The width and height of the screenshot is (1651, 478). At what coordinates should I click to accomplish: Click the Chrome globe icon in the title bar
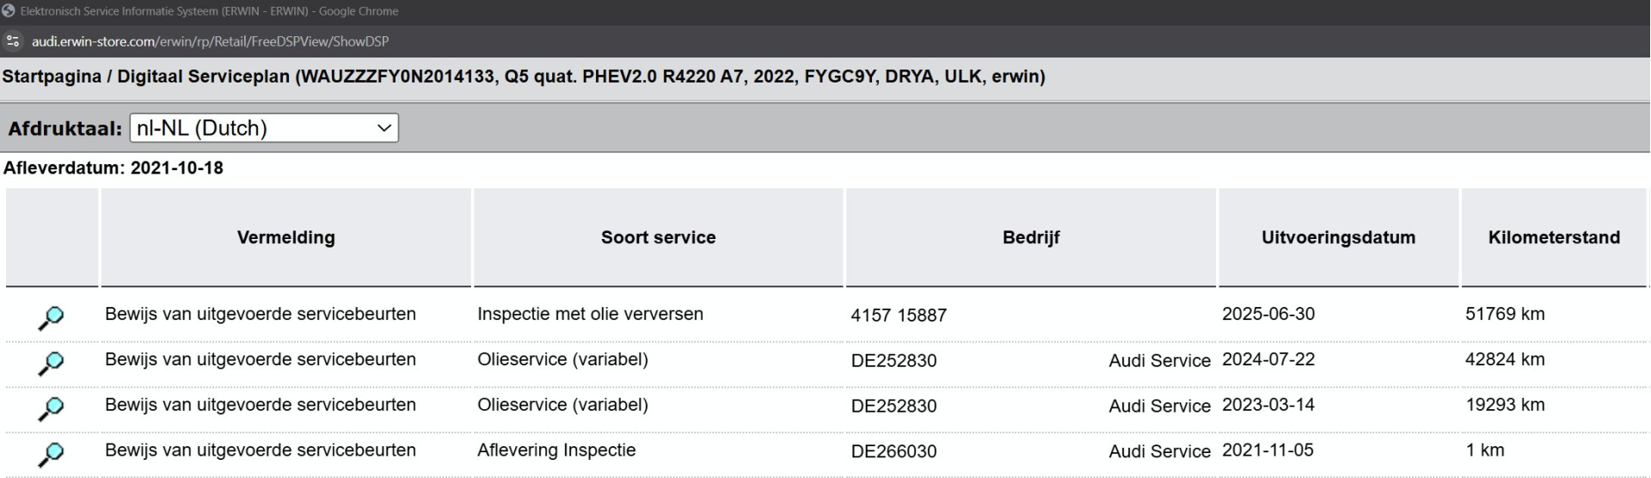pos(9,11)
